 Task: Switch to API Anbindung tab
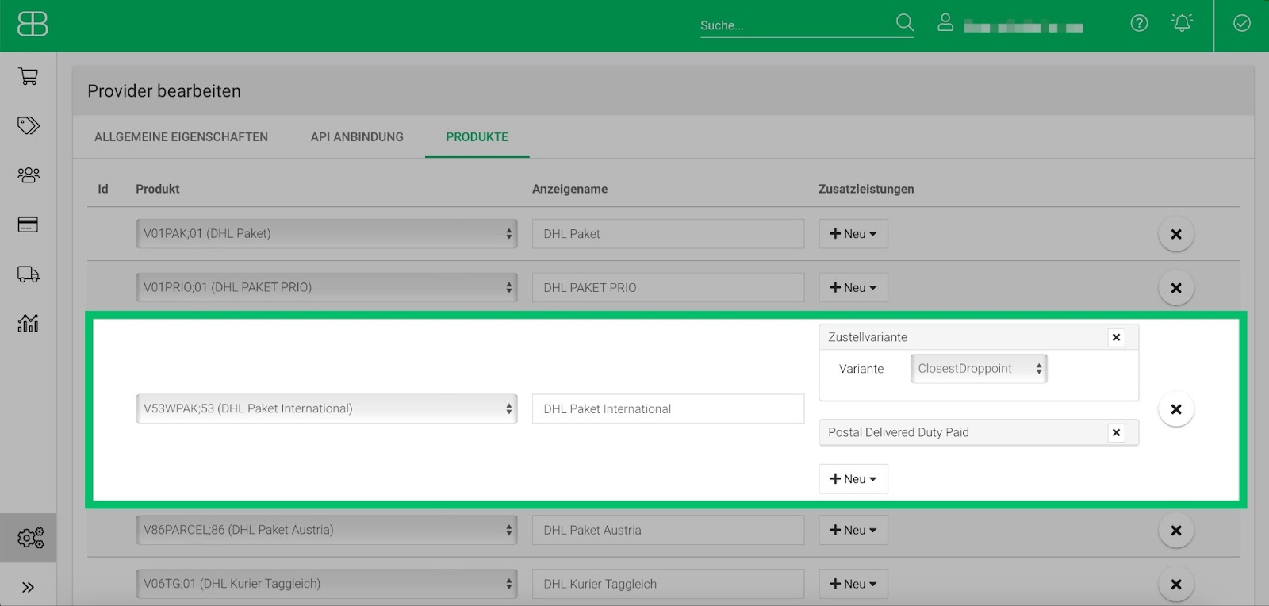click(x=357, y=136)
